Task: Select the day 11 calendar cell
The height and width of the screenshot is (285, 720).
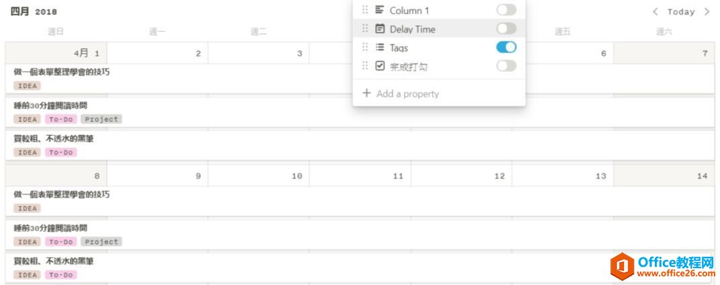Action: 360,176
